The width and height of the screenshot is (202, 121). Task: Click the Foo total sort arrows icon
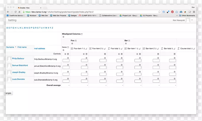120,49
